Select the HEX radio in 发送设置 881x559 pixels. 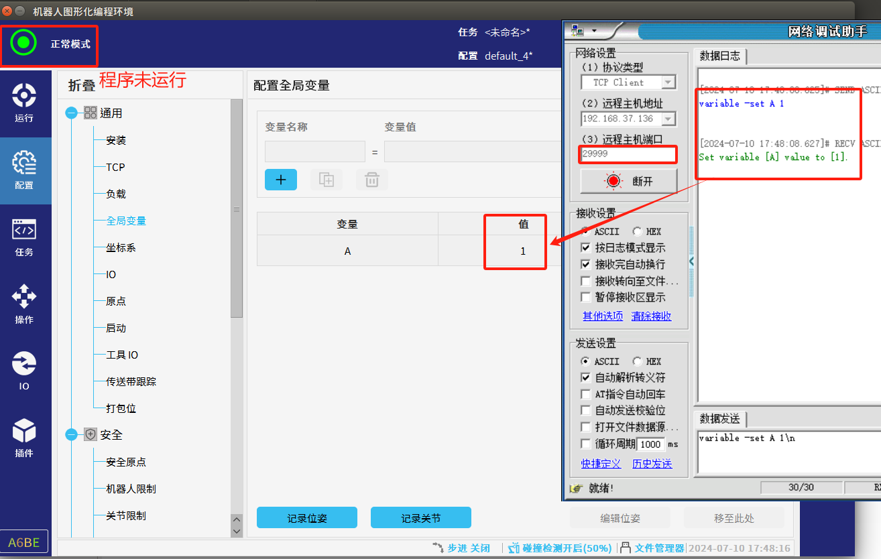pos(637,361)
